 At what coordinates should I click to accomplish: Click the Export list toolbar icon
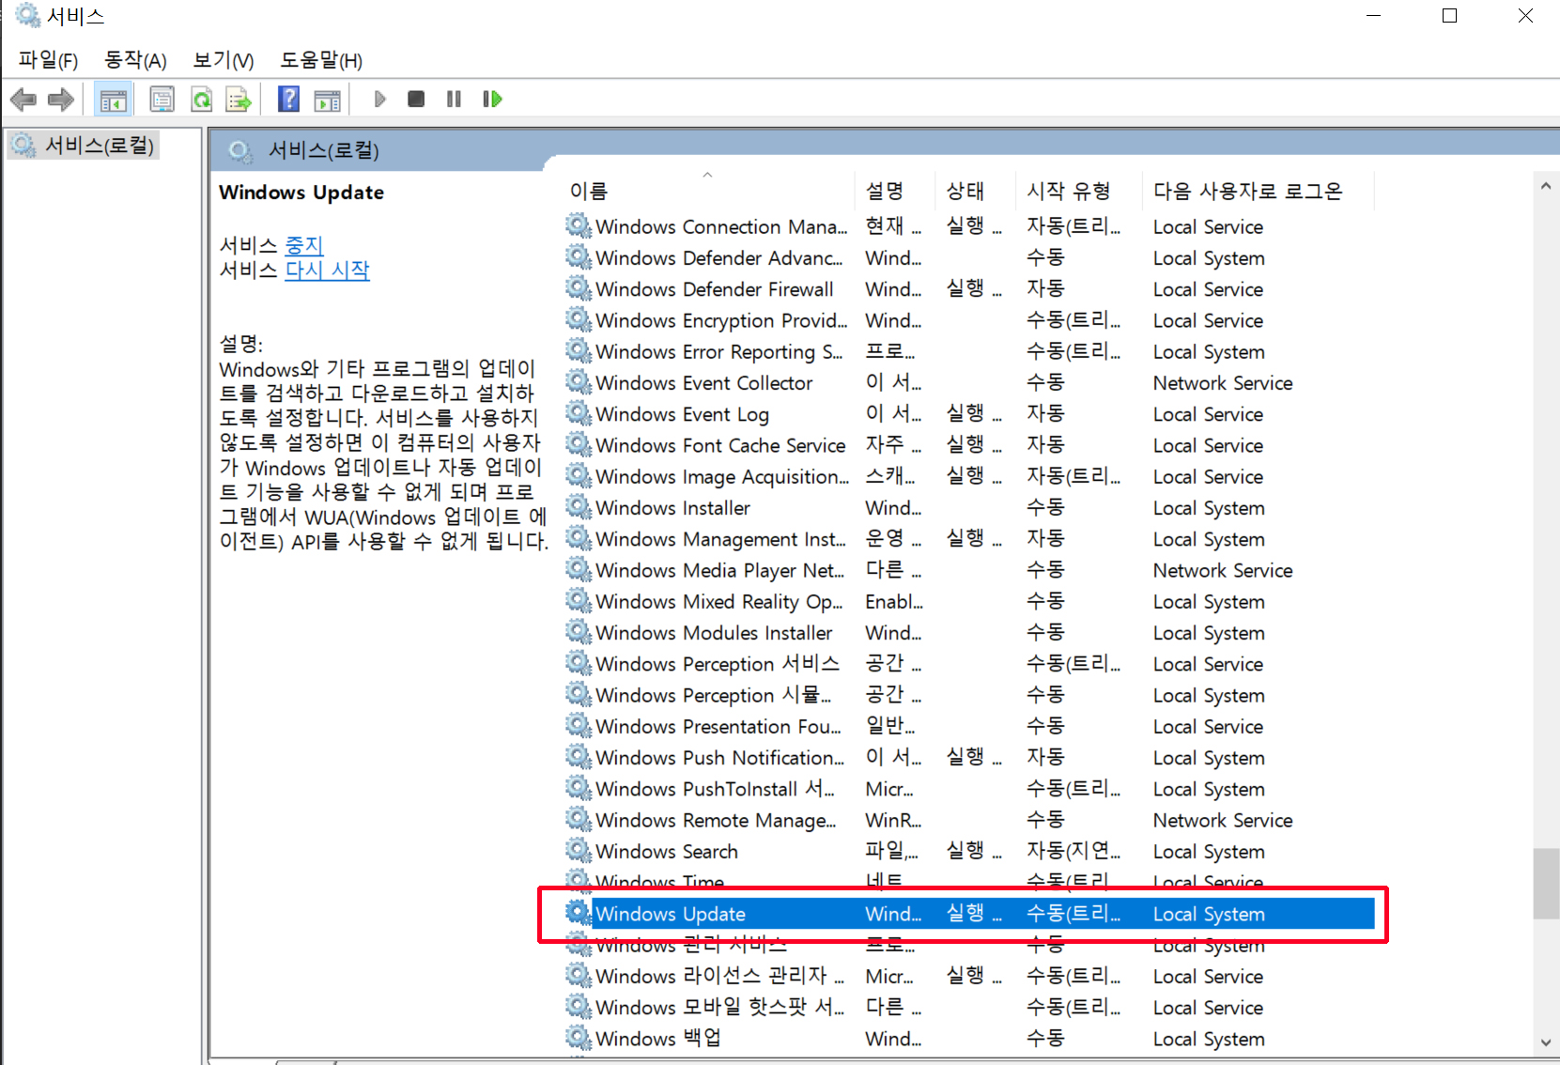coord(239,99)
